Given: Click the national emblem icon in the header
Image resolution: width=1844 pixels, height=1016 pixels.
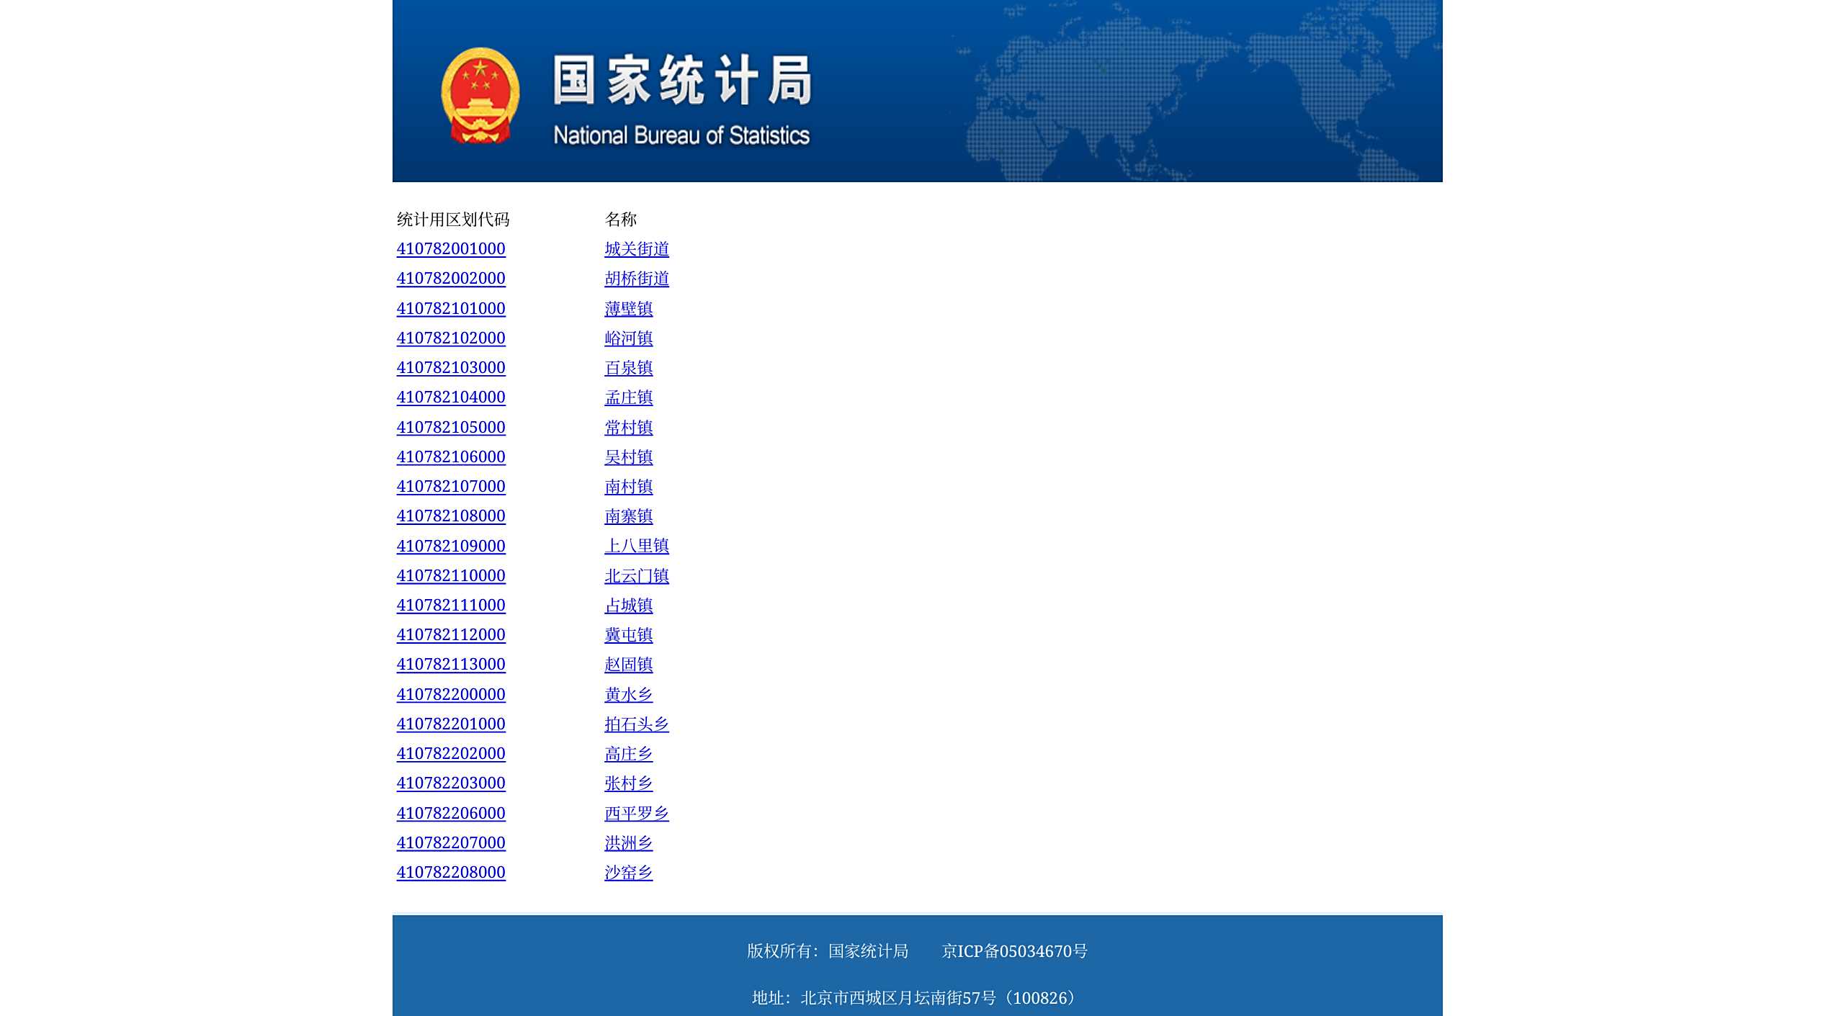Looking at the screenshot, I should pos(480,94).
